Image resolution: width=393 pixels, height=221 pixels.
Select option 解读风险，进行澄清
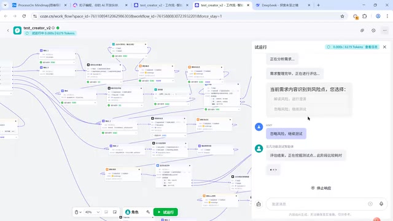(x=309, y=99)
